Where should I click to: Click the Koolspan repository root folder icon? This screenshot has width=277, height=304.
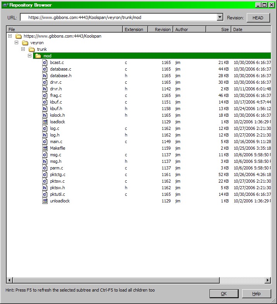tap(19, 36)
